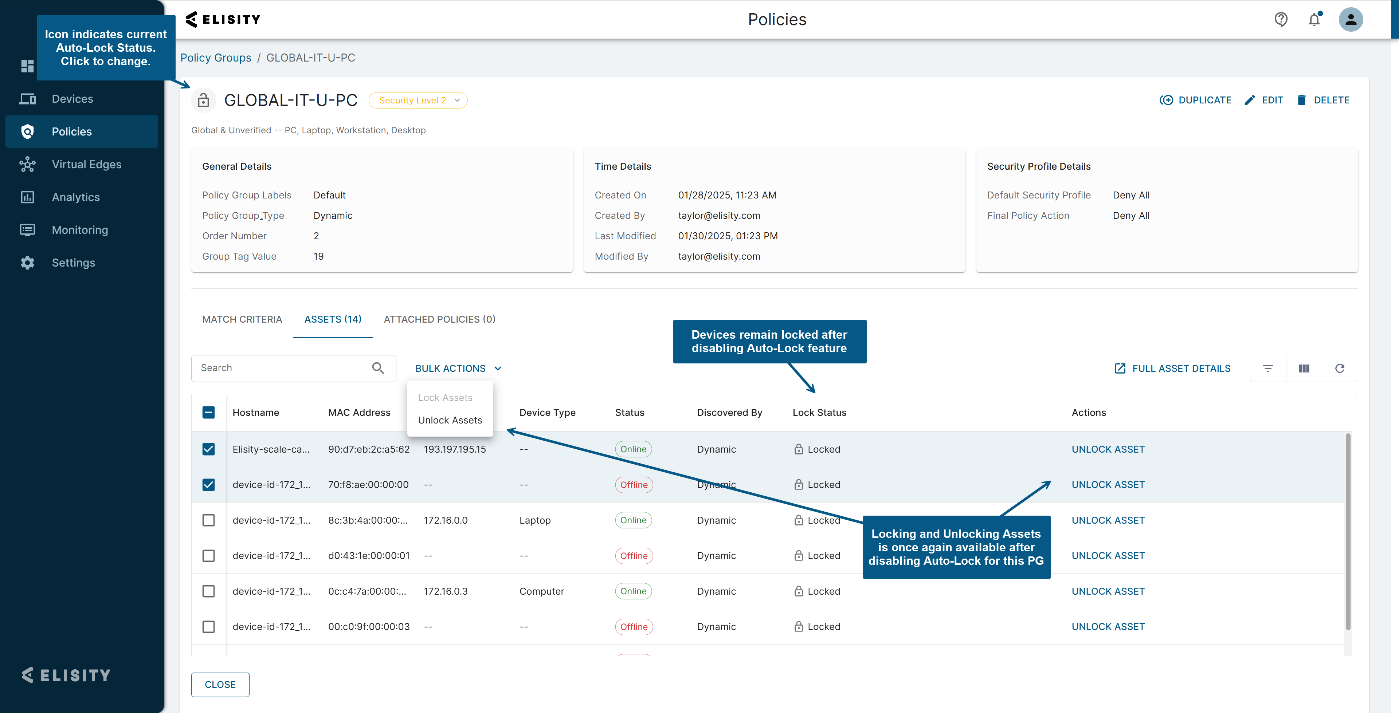This screenshot has width=1399, height=713.
Task: Click the Close button
Action: [x=220, y=684]
